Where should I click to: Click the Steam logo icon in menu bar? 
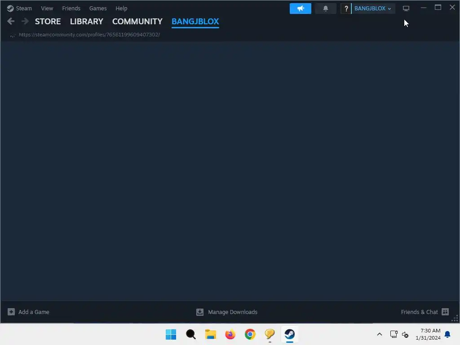(x=10, y=9)
